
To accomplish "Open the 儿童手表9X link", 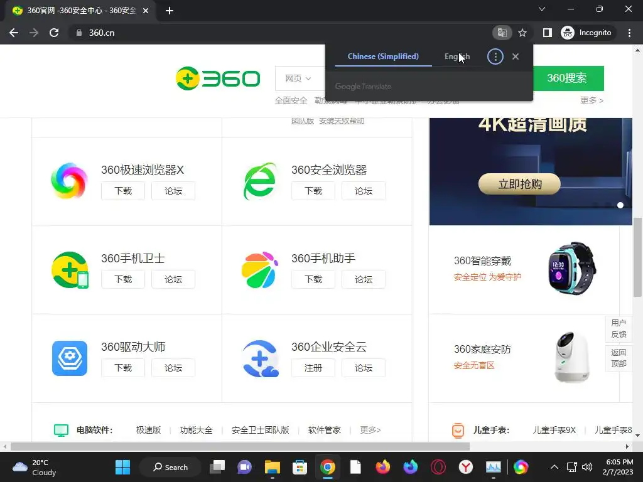I will coord(554,430).
